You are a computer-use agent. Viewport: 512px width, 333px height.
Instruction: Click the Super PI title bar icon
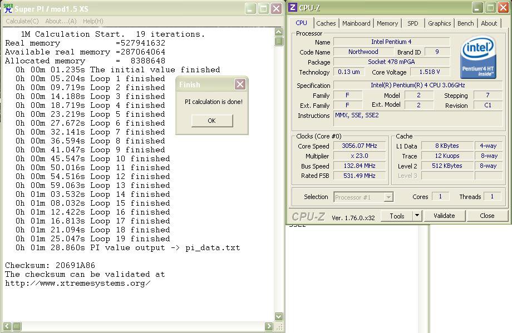[x=8, y=8]
